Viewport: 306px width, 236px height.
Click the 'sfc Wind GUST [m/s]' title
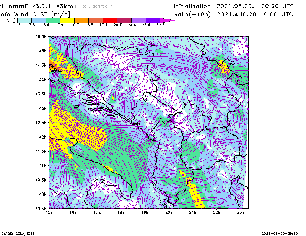[35, 15]
